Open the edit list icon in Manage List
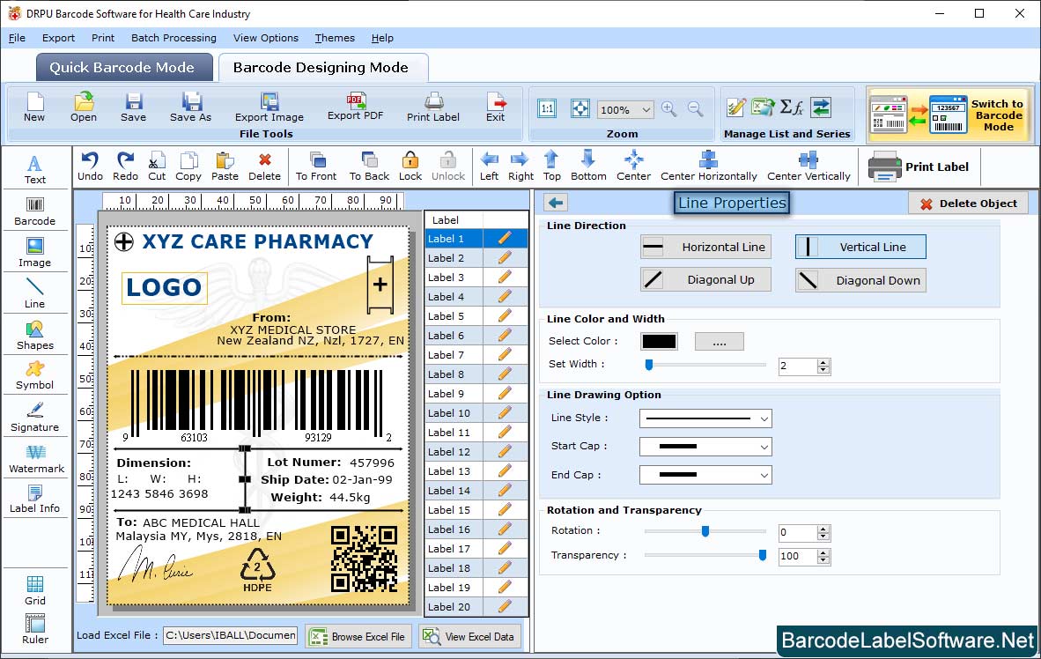The image size is (1041, 659). tap(735, 107)
